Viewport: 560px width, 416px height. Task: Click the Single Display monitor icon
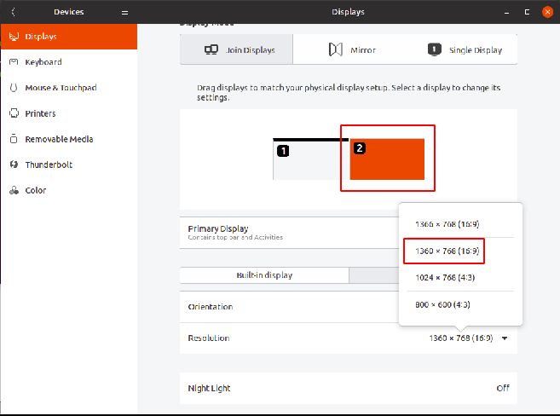tap(435, 49)
